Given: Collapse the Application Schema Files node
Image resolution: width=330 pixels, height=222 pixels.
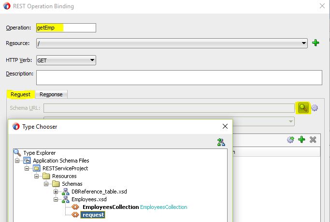Looking at the screenshot, I should click(x=17, y=161).
